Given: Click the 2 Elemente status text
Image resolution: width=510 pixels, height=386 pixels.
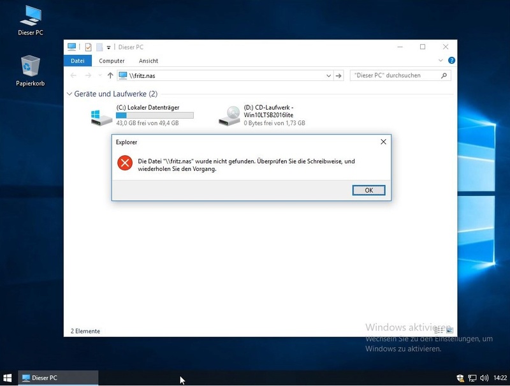Looking at the screenshot, I should [x=85, y=331].
